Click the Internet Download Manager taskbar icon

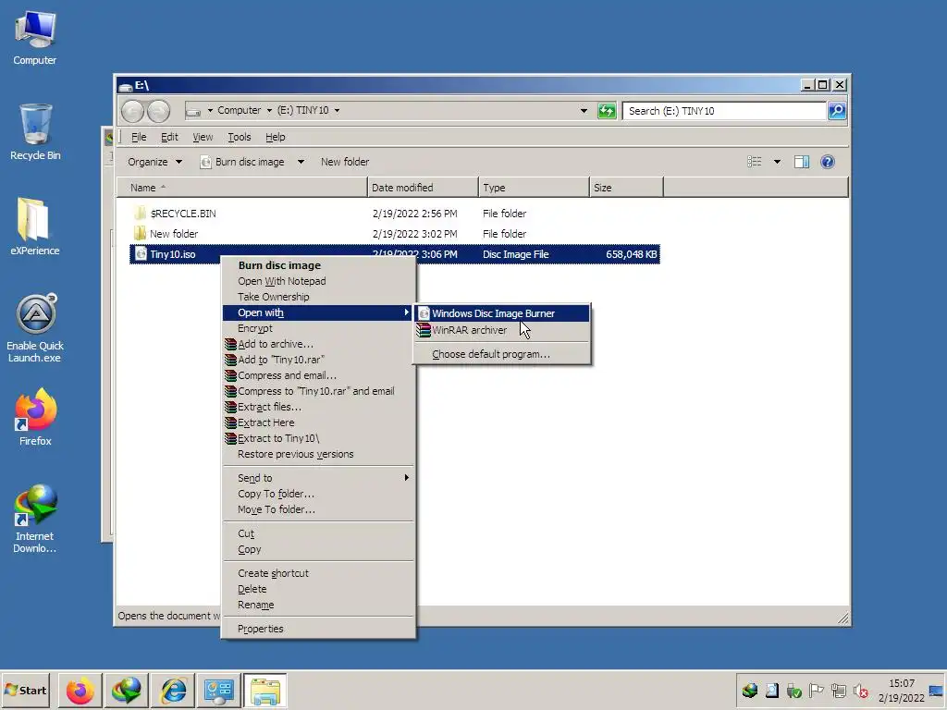[126, 690]
